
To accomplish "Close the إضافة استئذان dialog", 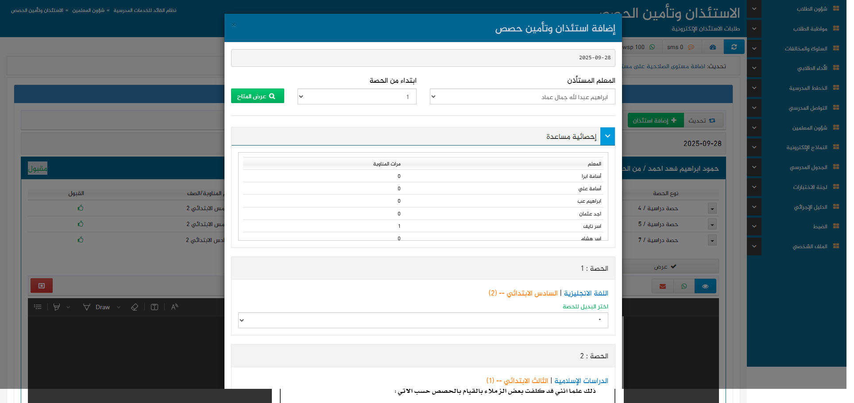I will coord(234,25).
